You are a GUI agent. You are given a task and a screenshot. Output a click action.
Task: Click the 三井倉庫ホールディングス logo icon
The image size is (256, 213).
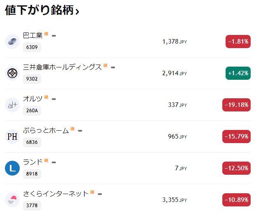coord(12,73)
